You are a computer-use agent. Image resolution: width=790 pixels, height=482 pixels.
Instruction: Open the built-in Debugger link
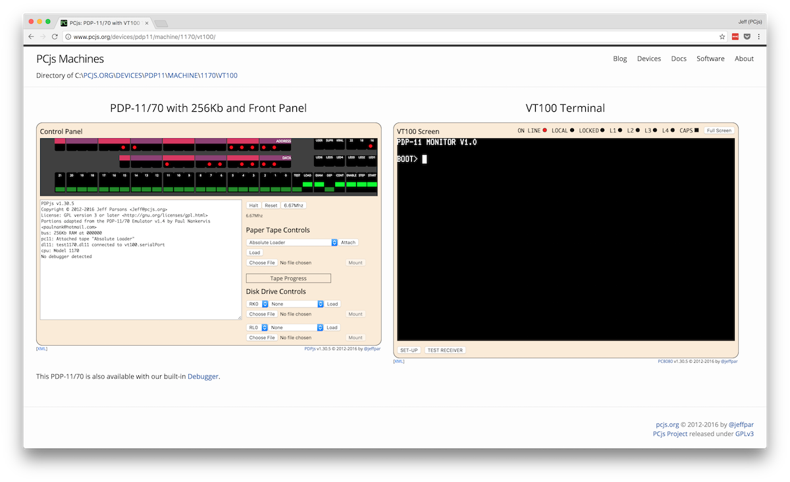tap(203, 376)
